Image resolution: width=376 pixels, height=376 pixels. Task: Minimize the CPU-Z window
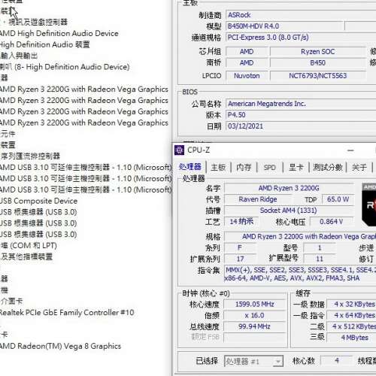[x=350, y=150]
